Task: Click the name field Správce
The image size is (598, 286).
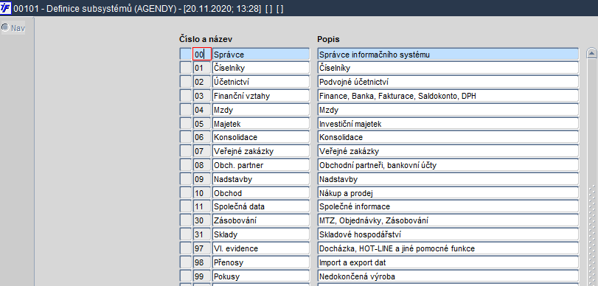Action: 261,54
